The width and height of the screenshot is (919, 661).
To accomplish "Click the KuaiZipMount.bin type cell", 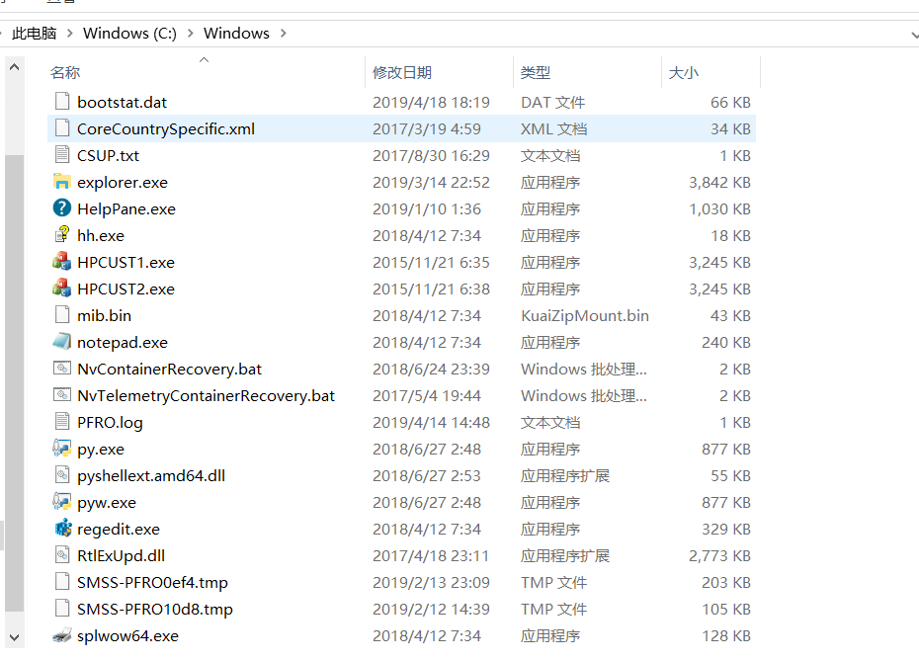I will point(585,316).
